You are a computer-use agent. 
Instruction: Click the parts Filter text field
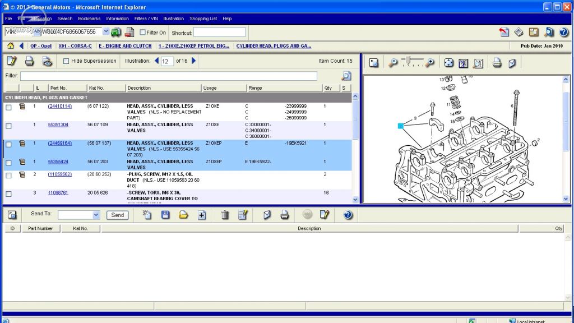pos(169,76)
